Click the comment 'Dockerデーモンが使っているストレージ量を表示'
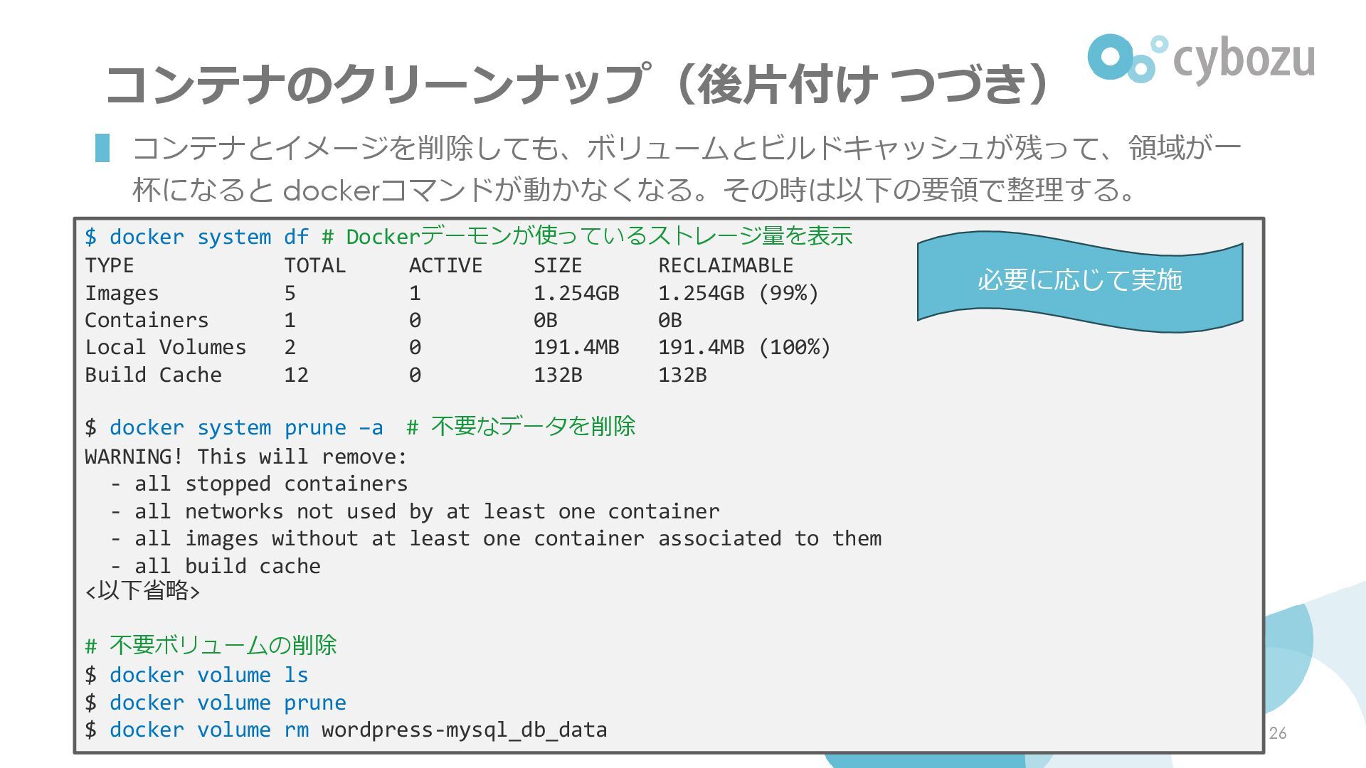 [599, 236]
